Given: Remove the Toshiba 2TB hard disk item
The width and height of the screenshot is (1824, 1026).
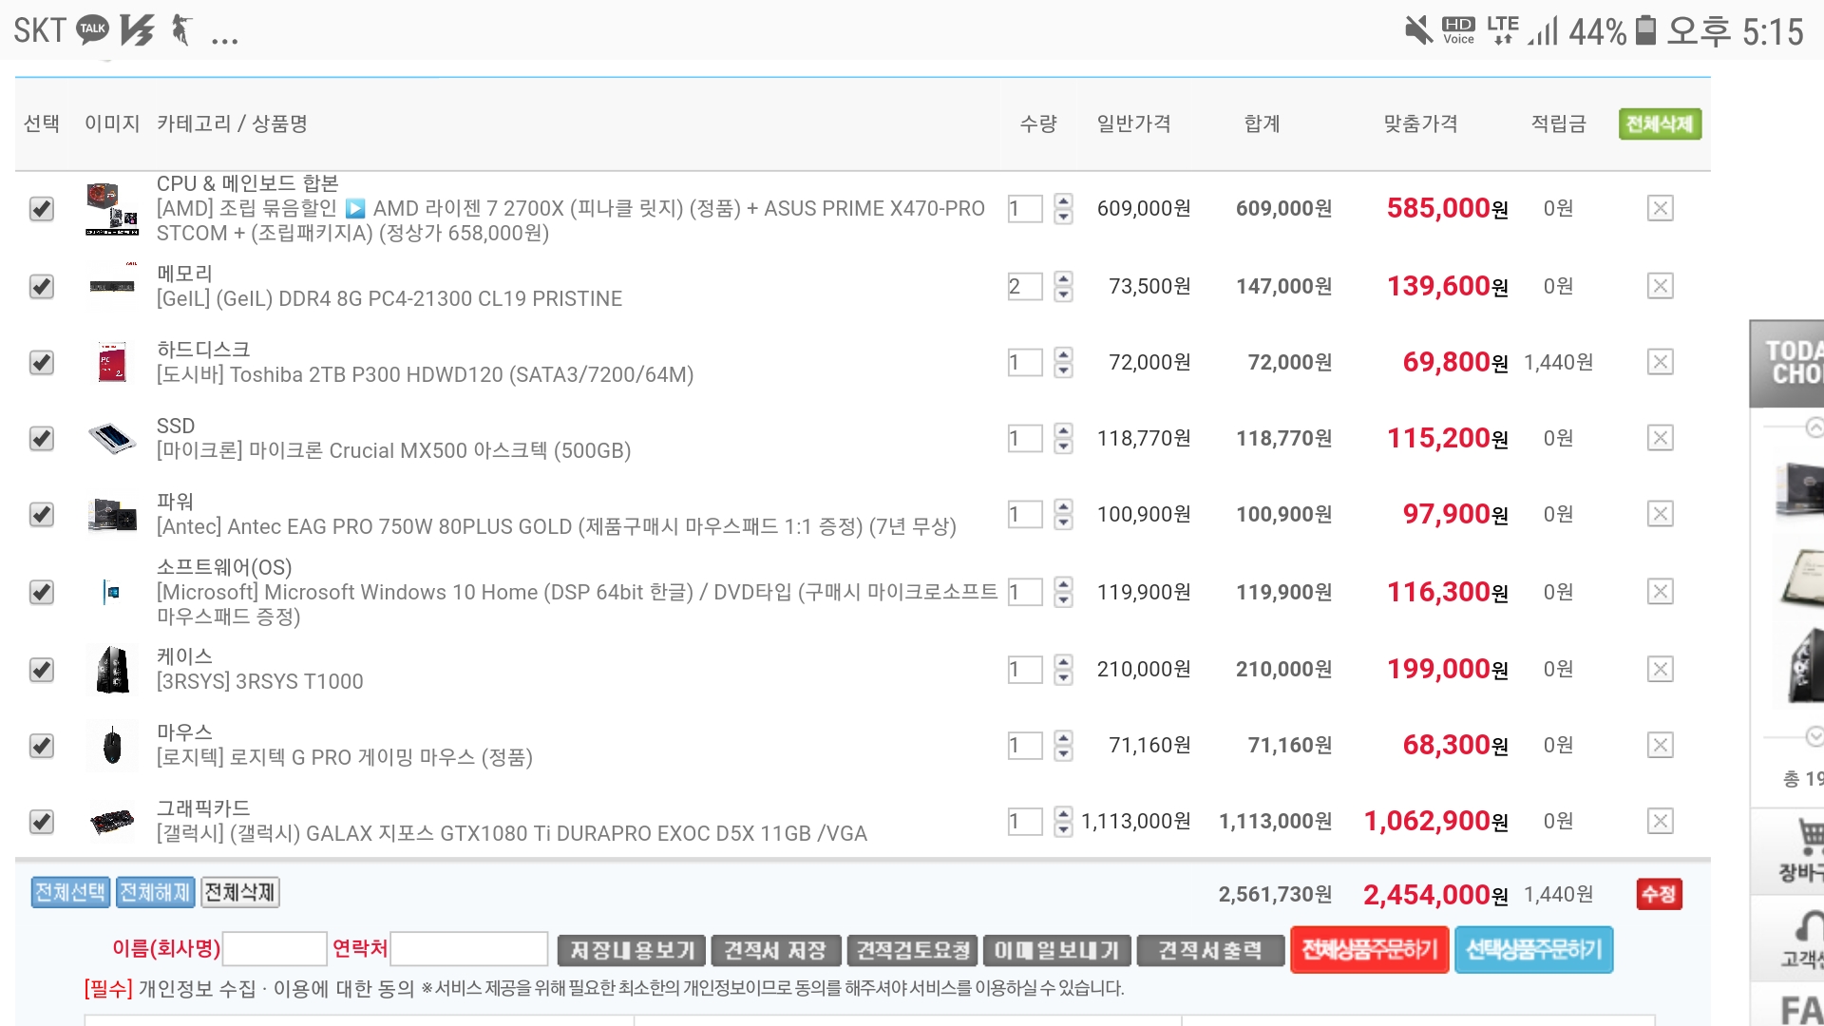Looking at the screenshot, I should pos(1660,362).
